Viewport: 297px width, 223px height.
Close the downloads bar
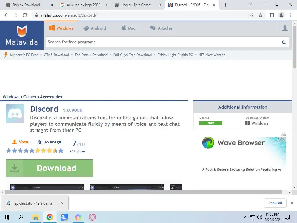(292, 203)
